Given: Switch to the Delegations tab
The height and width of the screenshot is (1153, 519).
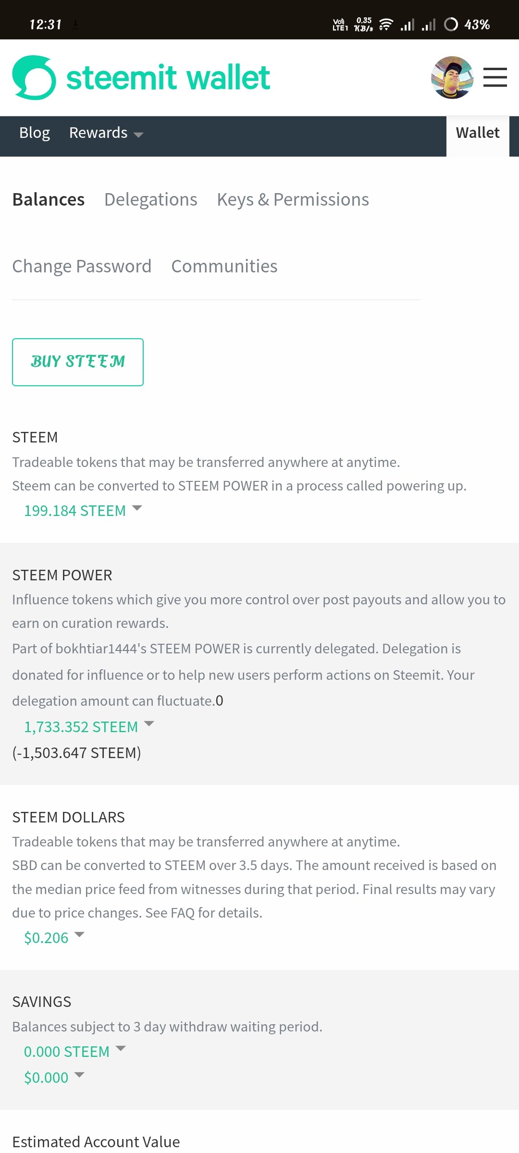Looking at the screenshot, I should pos(151,199).
